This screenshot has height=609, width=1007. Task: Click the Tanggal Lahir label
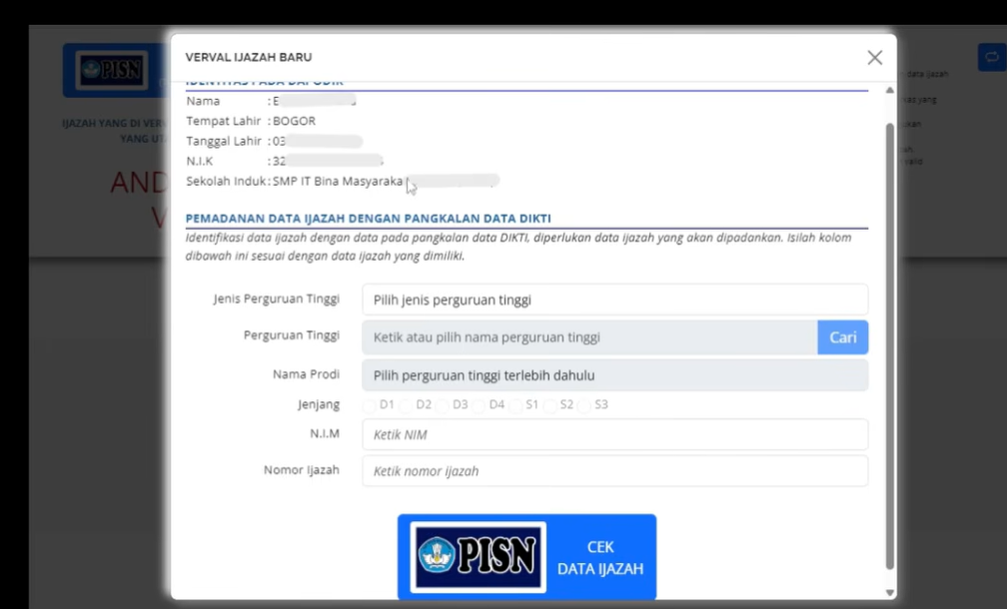(224, 141)
